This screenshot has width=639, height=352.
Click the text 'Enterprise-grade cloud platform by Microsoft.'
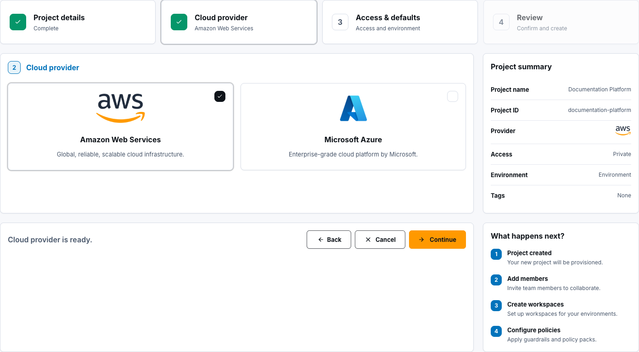point(353,154)
